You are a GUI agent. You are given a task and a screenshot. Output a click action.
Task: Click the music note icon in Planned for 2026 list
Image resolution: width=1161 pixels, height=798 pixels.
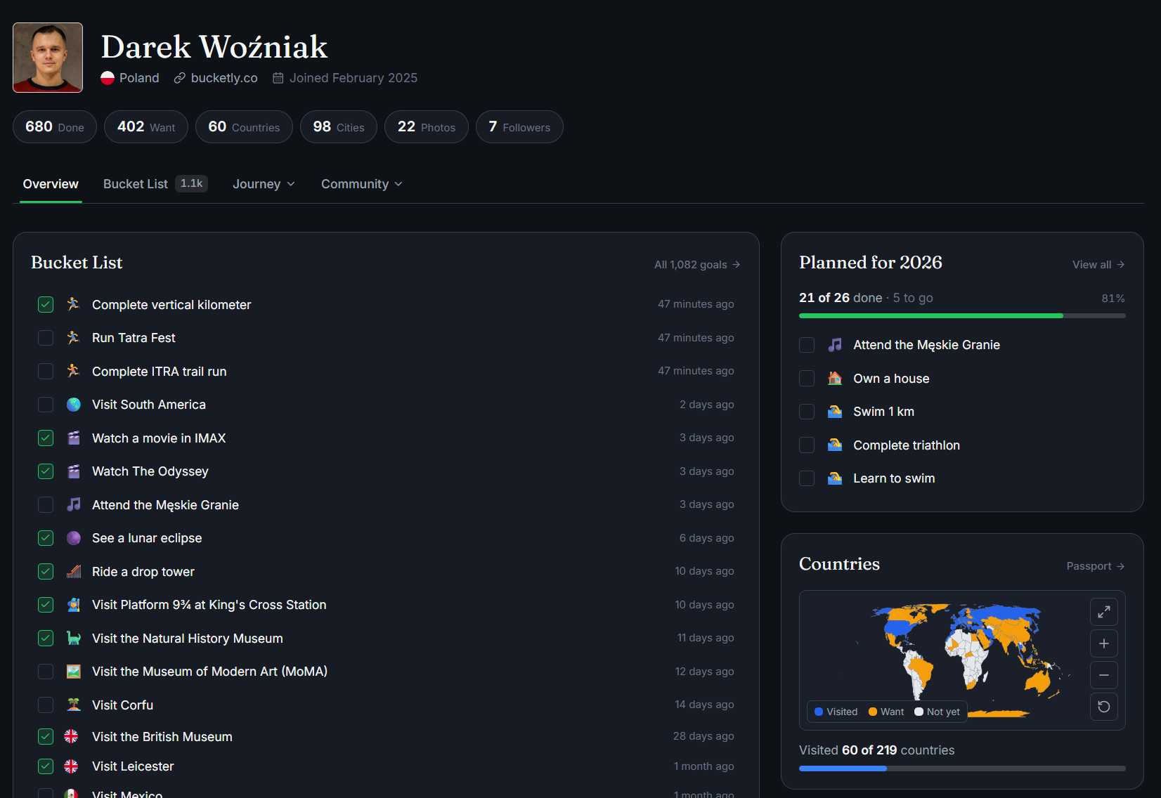coord(835,345)
